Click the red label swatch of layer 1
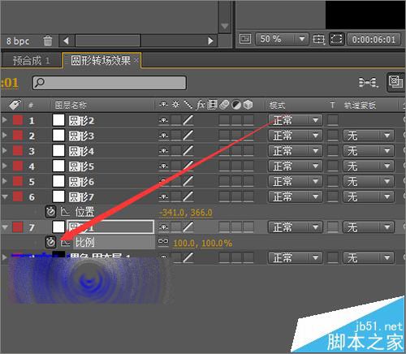The width and height of the screenshot is (406, 354). tap(18, 120)
